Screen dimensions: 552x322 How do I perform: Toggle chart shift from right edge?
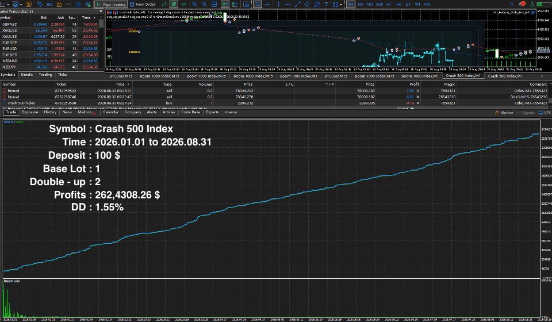coord(235,4)
